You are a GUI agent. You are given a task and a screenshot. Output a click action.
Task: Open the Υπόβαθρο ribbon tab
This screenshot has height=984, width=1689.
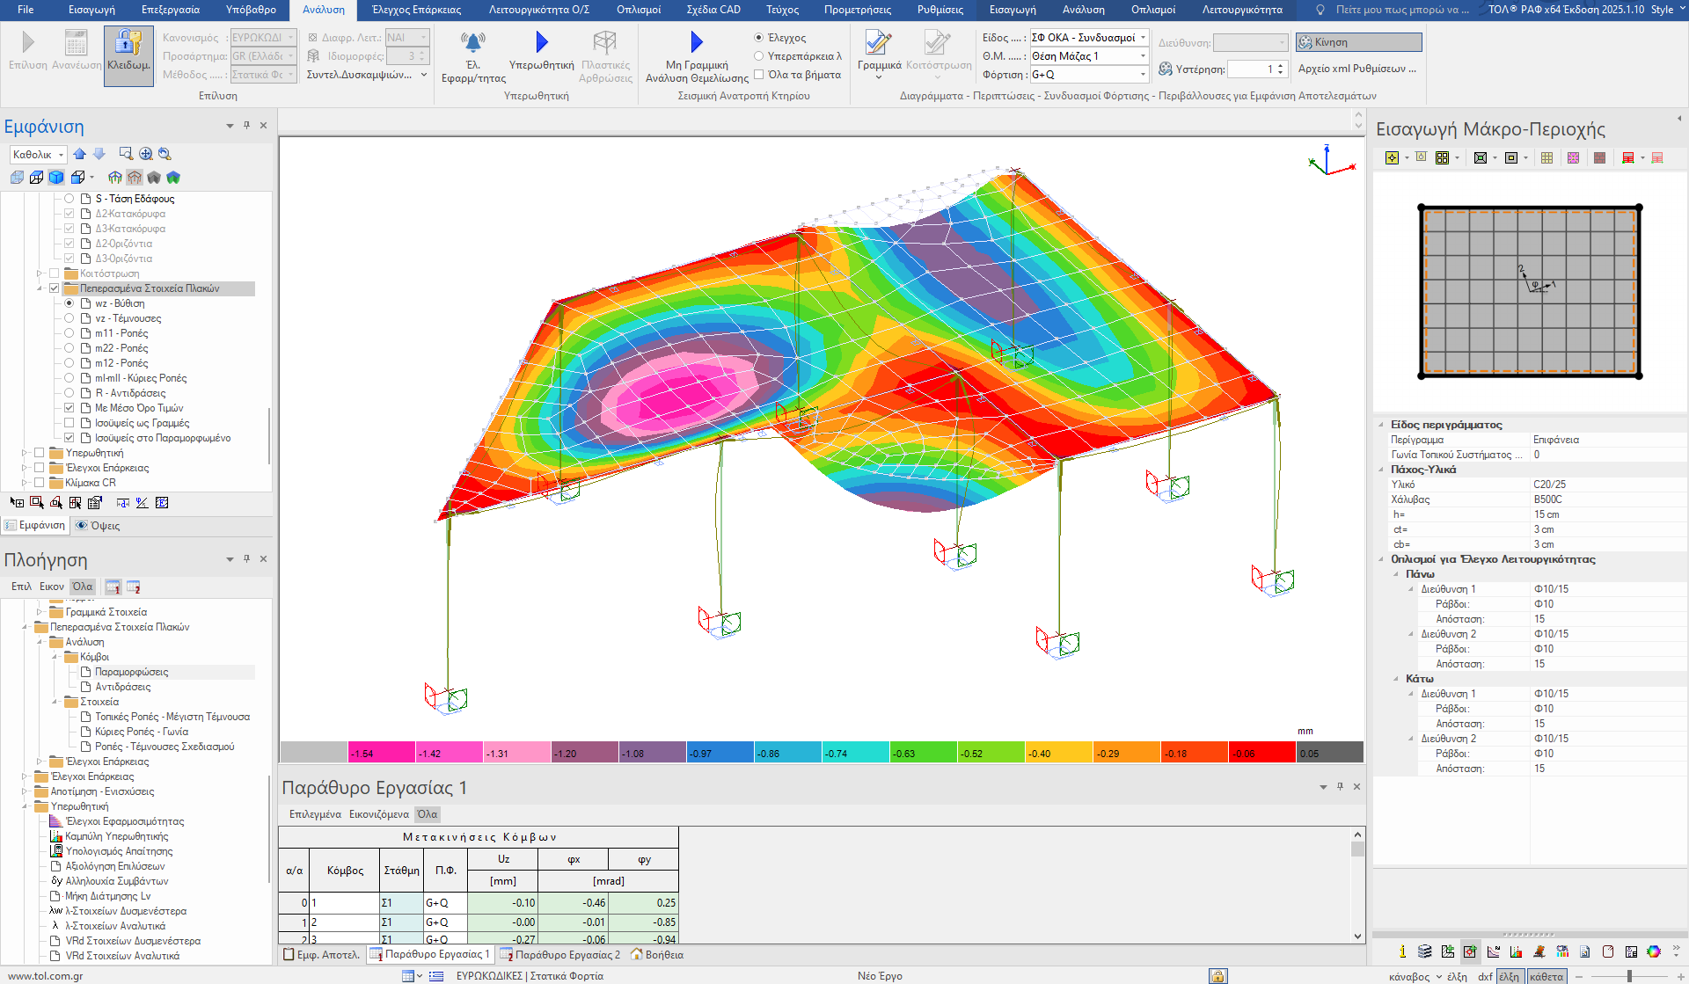(251, 10)
